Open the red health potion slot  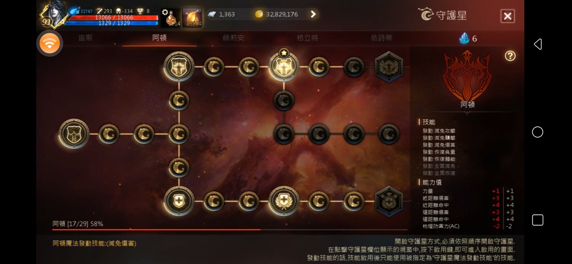tap(171, 18)
